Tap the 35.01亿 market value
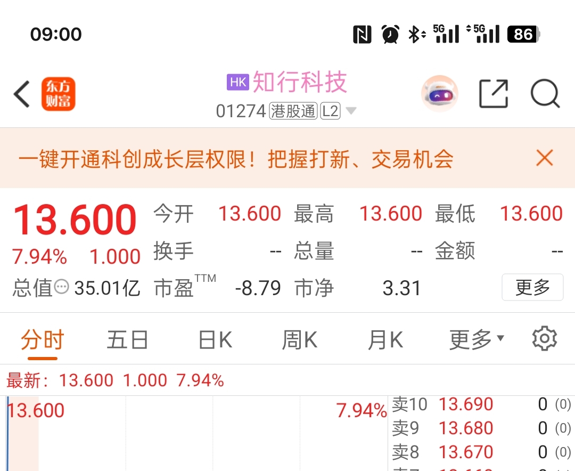Viewport: 575px width, 471px height. [x=107, y=288]
